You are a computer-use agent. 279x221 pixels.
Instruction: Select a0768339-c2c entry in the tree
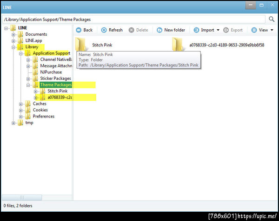pyautogui.click(x=60, y=97)
